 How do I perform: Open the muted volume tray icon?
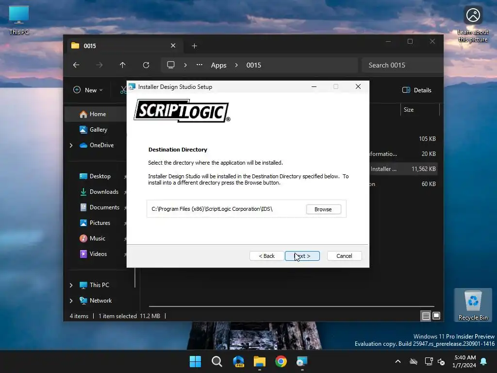(441, 361)
